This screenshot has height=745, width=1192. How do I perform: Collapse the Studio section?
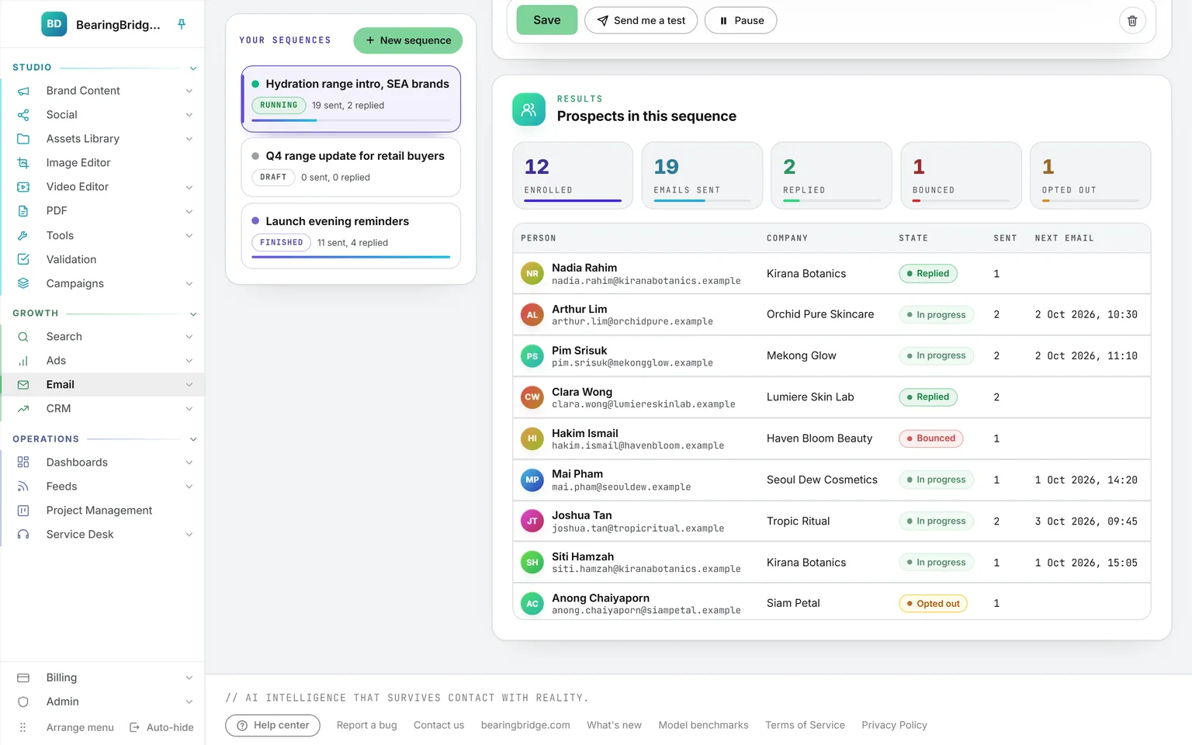click(193, 68)
